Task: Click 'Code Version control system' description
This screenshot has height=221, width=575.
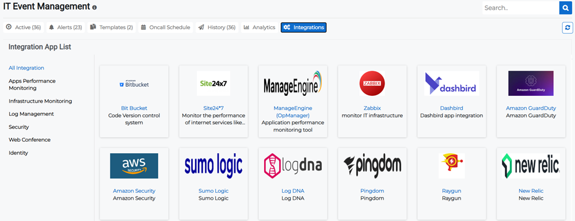Action: click(134, 119)
